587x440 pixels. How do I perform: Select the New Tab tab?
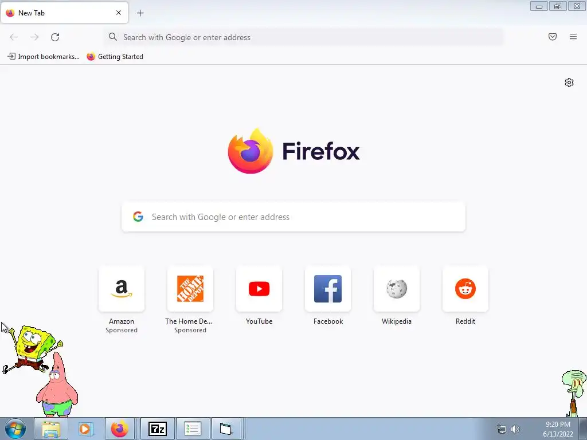point(64,13)
